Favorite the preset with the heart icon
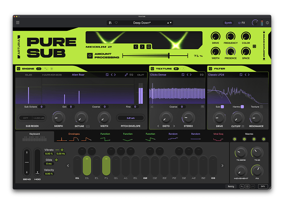The height and width of the screenshot is (209, 284). (x=116, y=23)
